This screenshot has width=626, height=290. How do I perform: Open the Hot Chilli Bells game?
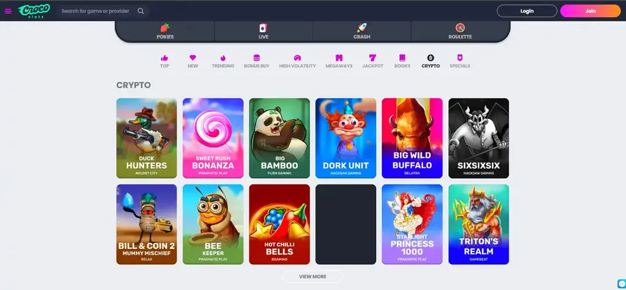click(279, 224)
